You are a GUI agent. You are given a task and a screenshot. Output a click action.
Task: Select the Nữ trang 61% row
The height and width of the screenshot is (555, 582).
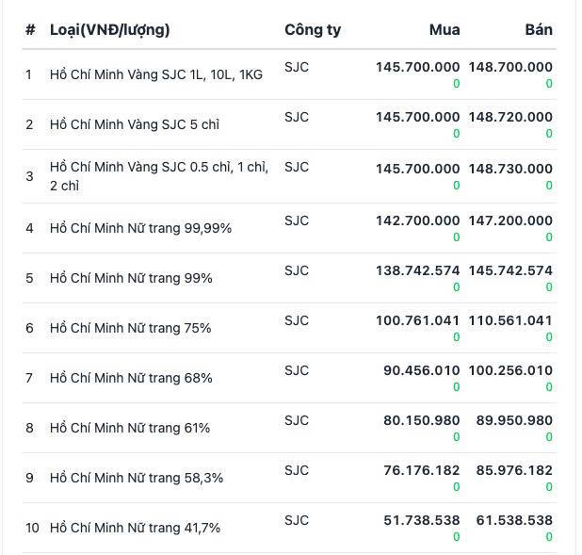289,428
